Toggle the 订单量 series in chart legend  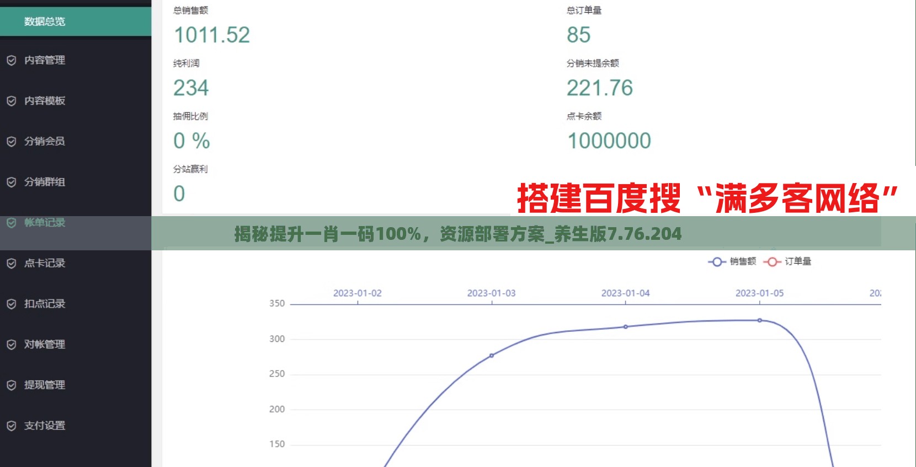(x=787, y=261)
